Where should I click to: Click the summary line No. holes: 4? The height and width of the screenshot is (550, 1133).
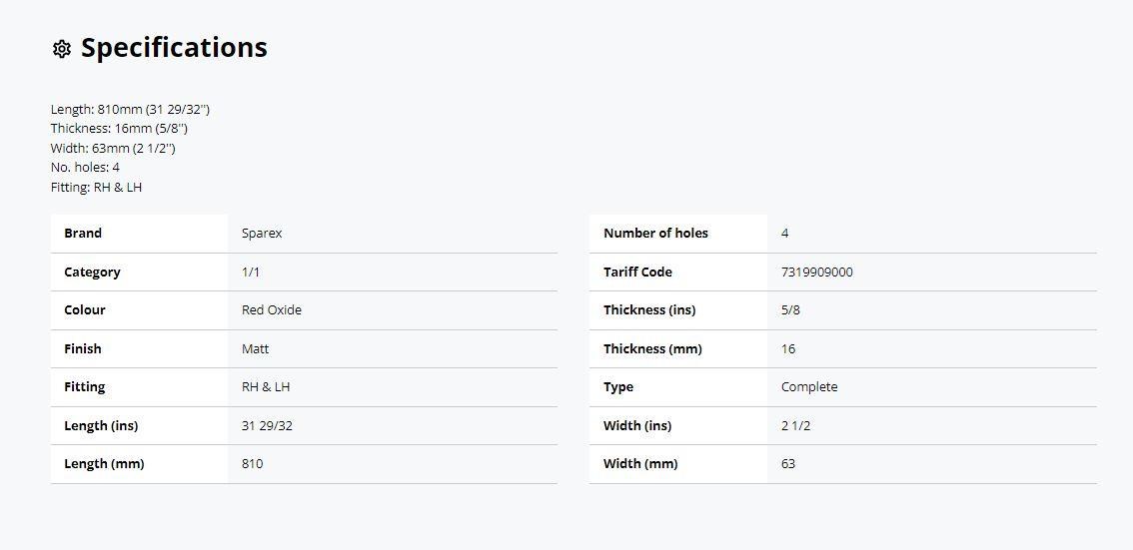85,168
